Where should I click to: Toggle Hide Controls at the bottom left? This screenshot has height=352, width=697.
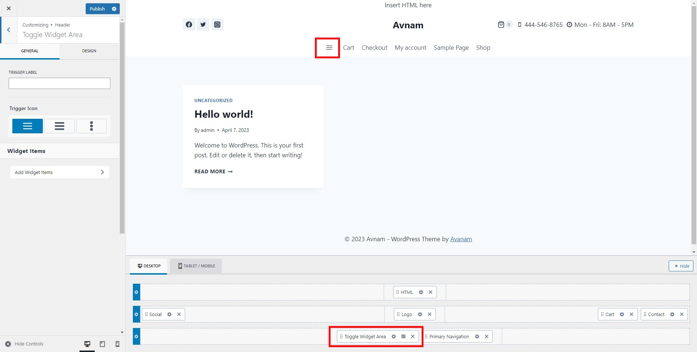click(24, 344)
